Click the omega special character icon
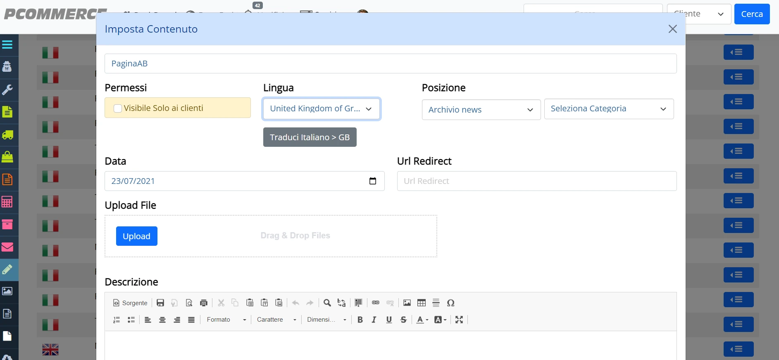 (x=450, y=303)
